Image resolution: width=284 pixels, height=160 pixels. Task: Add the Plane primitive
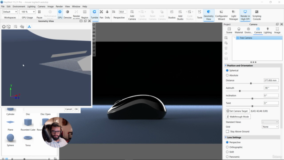10,124
